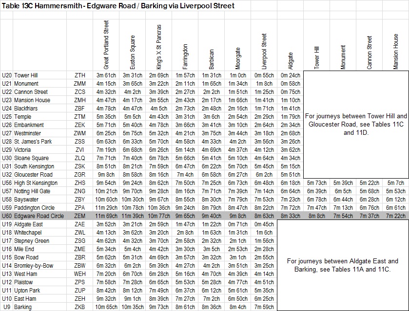Click Monument row Liverpool Street value 1m 8ch

(x=264, y=84)
